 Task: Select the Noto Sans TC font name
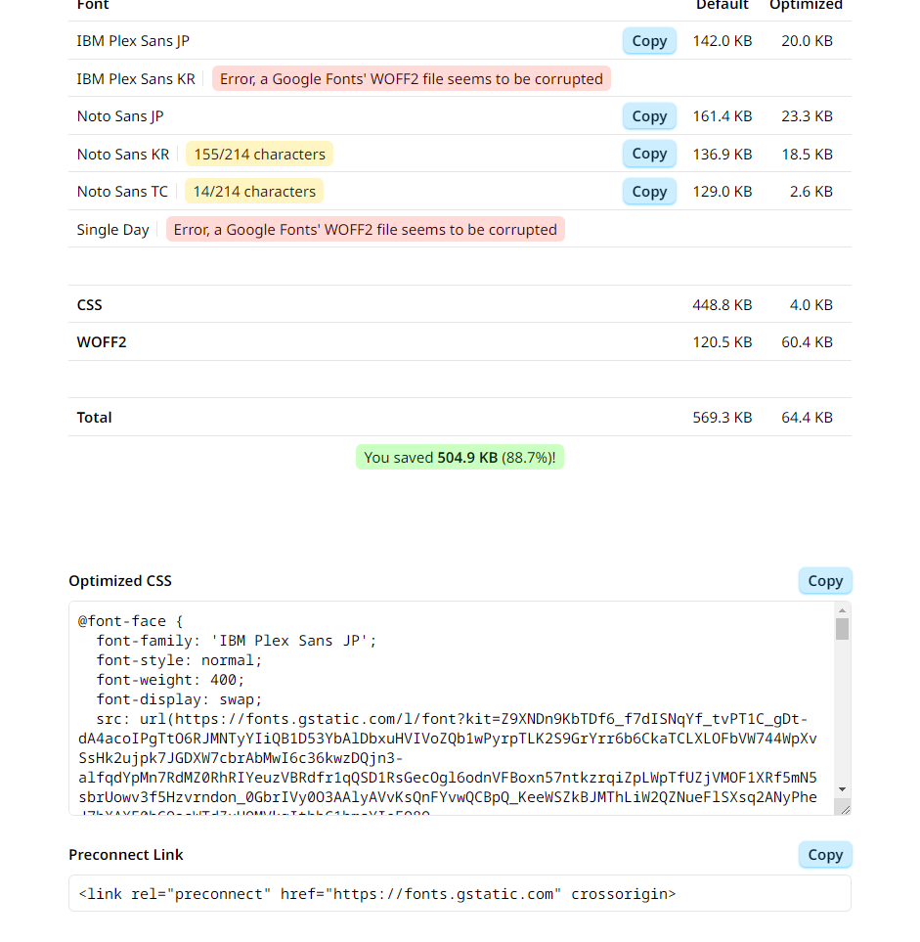[x=122, y=192]
